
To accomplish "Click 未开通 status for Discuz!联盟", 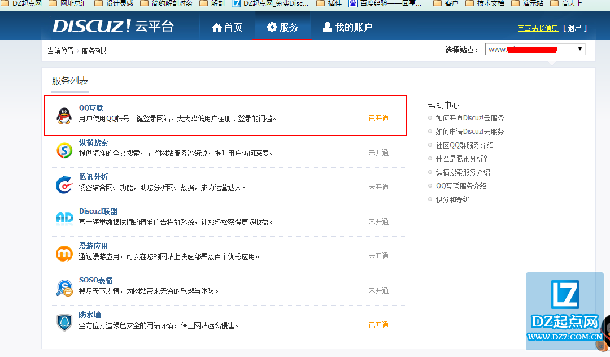I will point(378,221).
